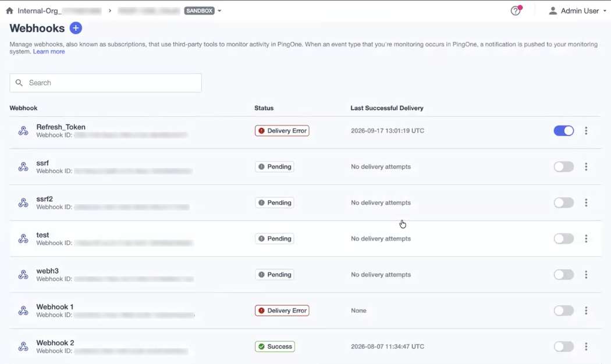Open Webhook 1's three-dot options menu
This screenshot has width=611, height=364.
(585, 311)
